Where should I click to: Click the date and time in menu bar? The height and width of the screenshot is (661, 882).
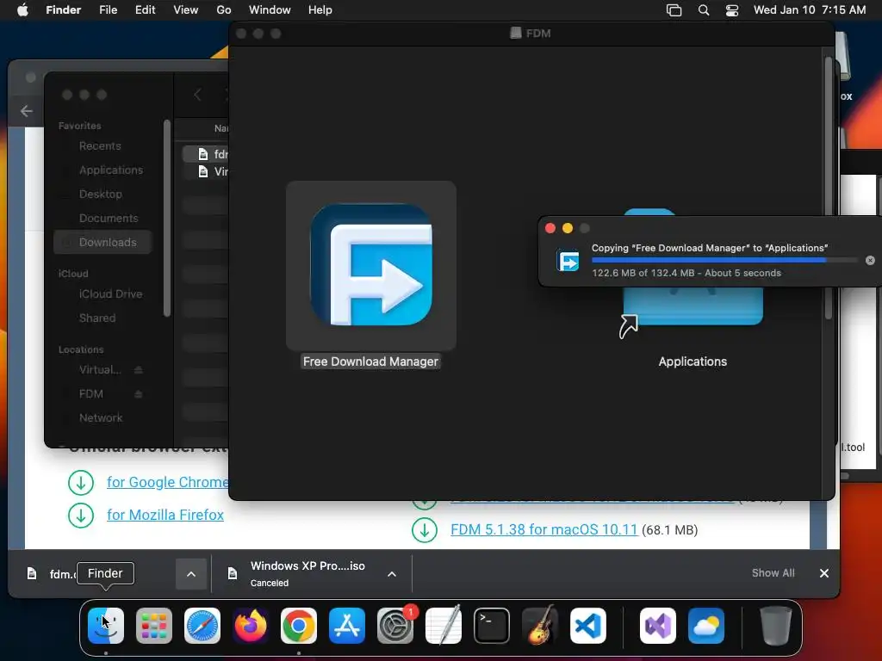coord(810,10)
